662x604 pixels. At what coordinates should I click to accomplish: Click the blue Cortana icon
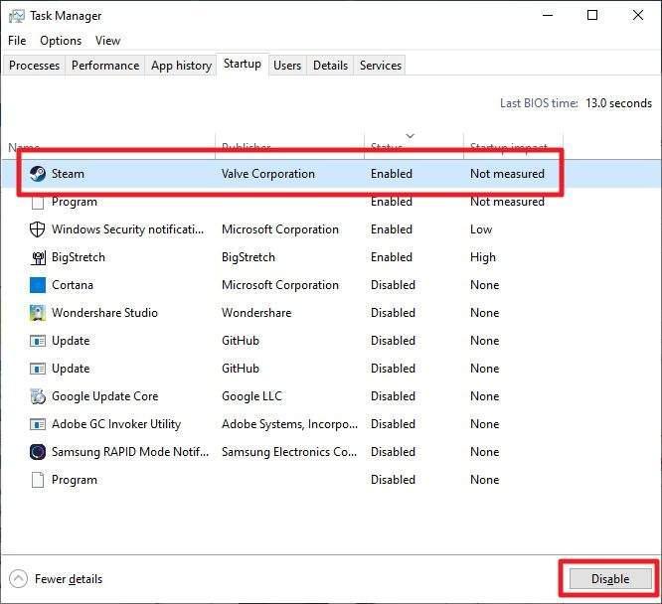tap(38, 285)
